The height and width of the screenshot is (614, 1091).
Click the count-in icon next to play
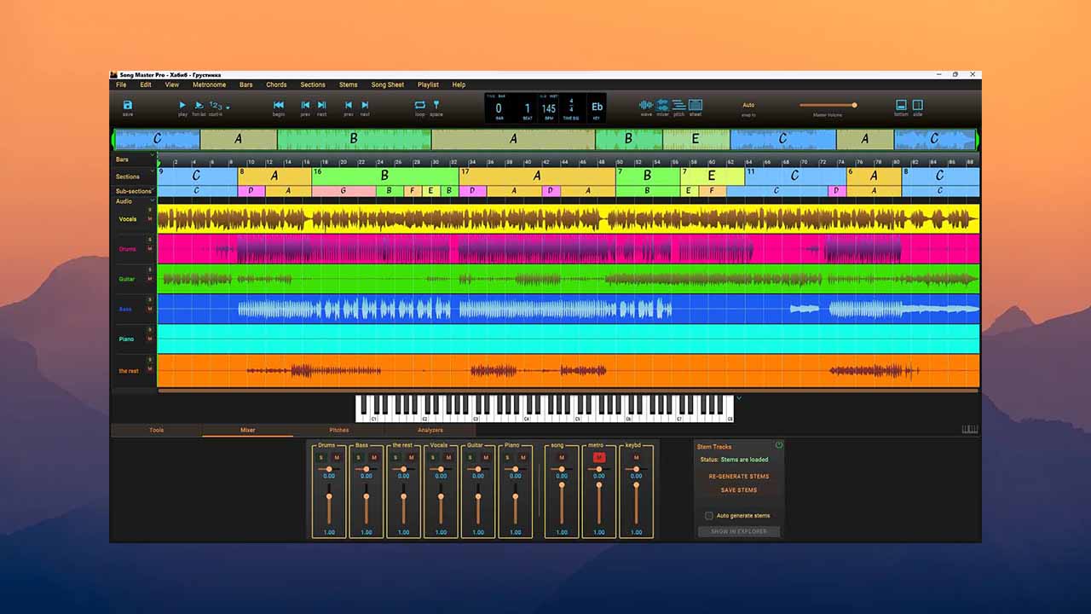215,104
